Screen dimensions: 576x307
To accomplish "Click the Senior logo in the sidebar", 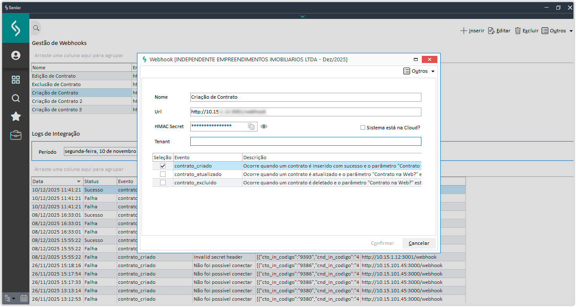I will click(16, 28).
